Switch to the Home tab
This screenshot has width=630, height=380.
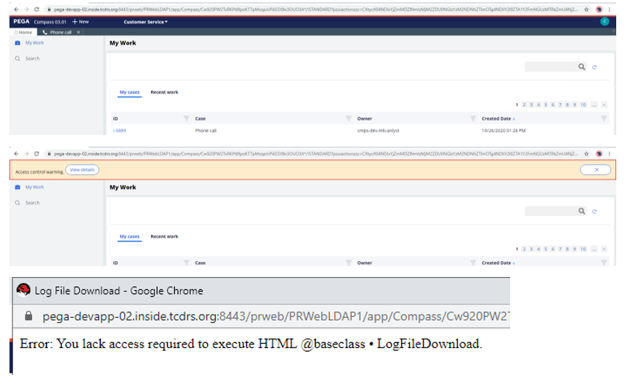(x=23, y=32)
